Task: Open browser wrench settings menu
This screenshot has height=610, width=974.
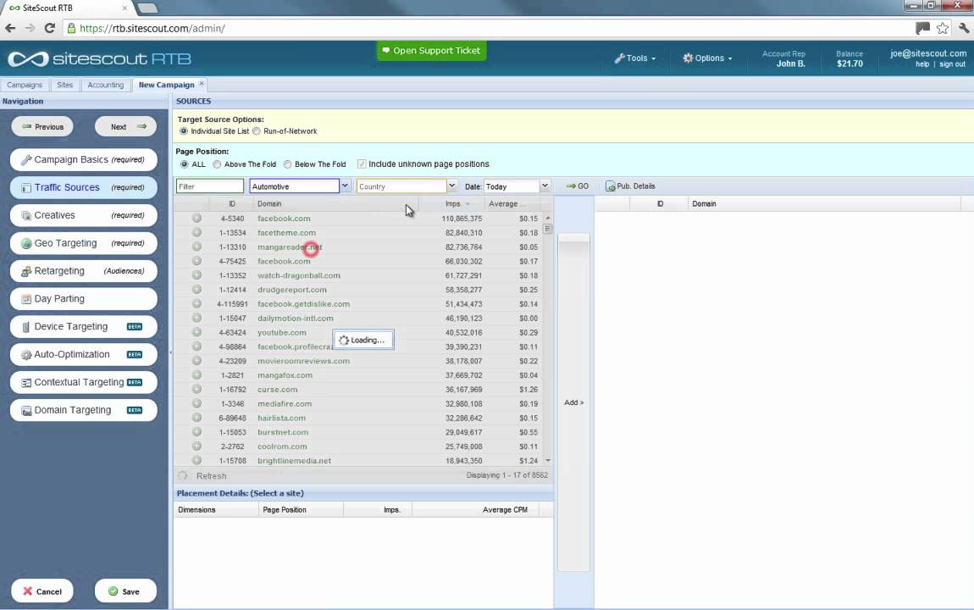Action: 964,28
